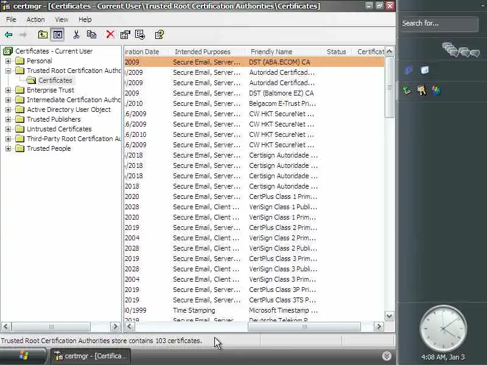
Task: Click the Copy toolbar icon
Action: click(91, 35)
